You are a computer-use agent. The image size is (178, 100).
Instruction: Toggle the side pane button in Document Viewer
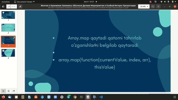pos(3,7)
